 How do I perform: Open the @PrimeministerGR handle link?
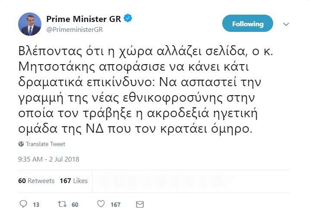(x=74, y=29)
